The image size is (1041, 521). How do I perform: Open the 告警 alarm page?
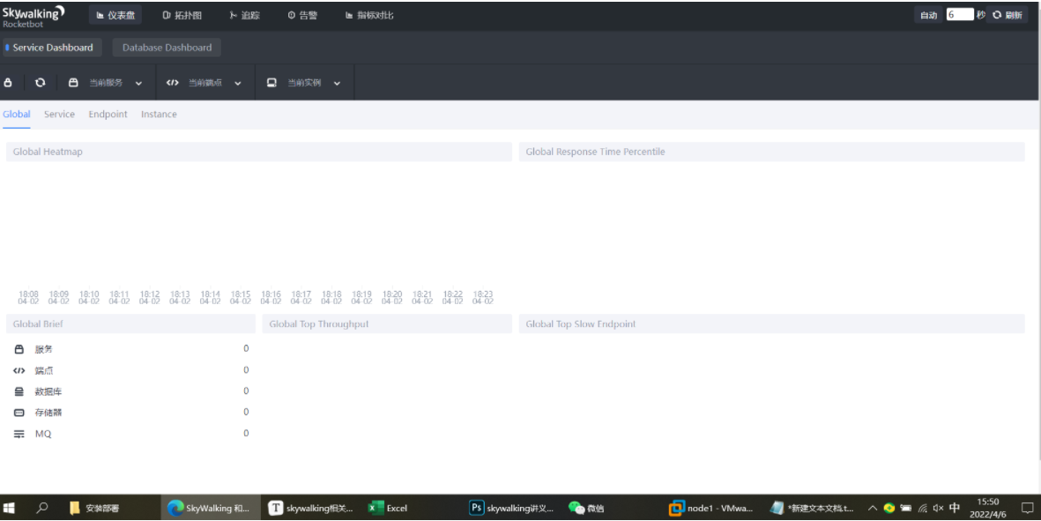click(302, 15)
